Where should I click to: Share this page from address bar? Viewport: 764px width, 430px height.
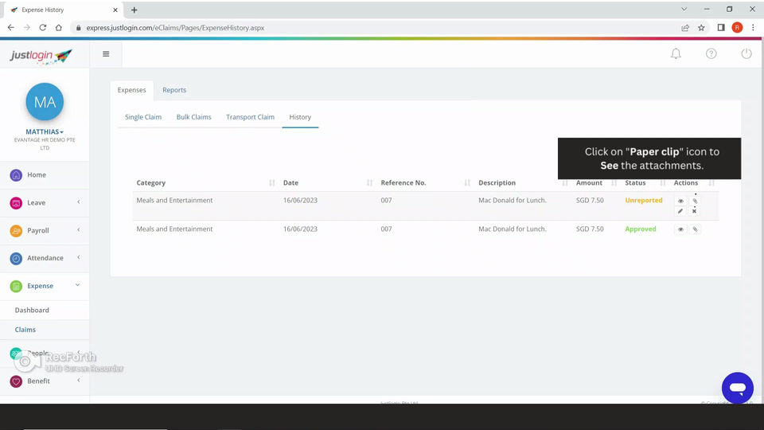point(685,28)
